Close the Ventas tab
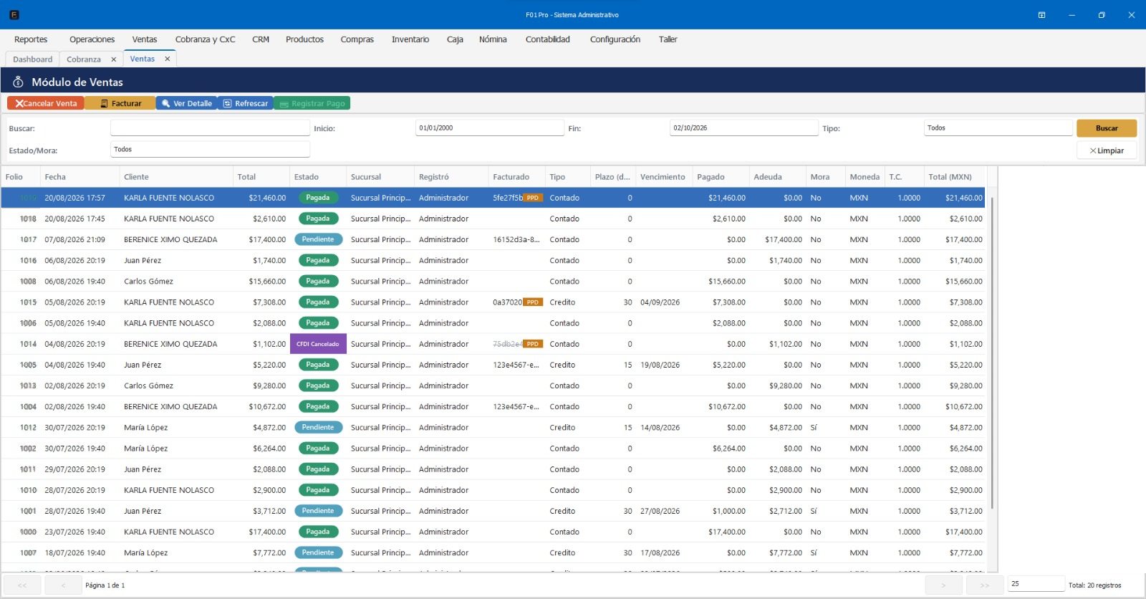 tap(168, 59)
